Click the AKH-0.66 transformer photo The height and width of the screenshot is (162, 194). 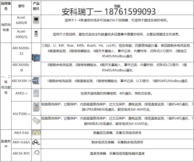click(36, 133)
